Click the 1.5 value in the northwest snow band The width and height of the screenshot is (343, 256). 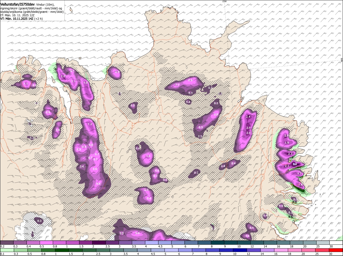85,83
